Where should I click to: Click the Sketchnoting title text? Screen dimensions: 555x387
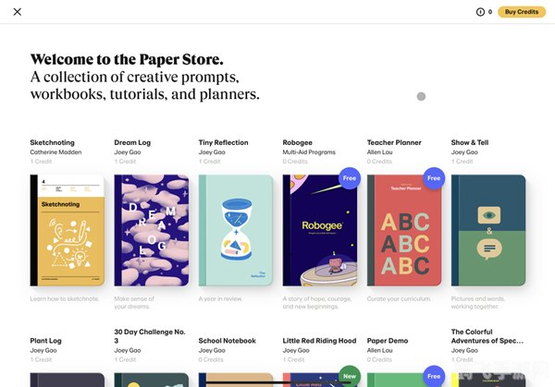point(55,142)
